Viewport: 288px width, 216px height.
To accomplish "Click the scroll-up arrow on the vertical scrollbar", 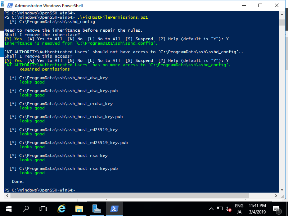I will (x=282, y=13).
